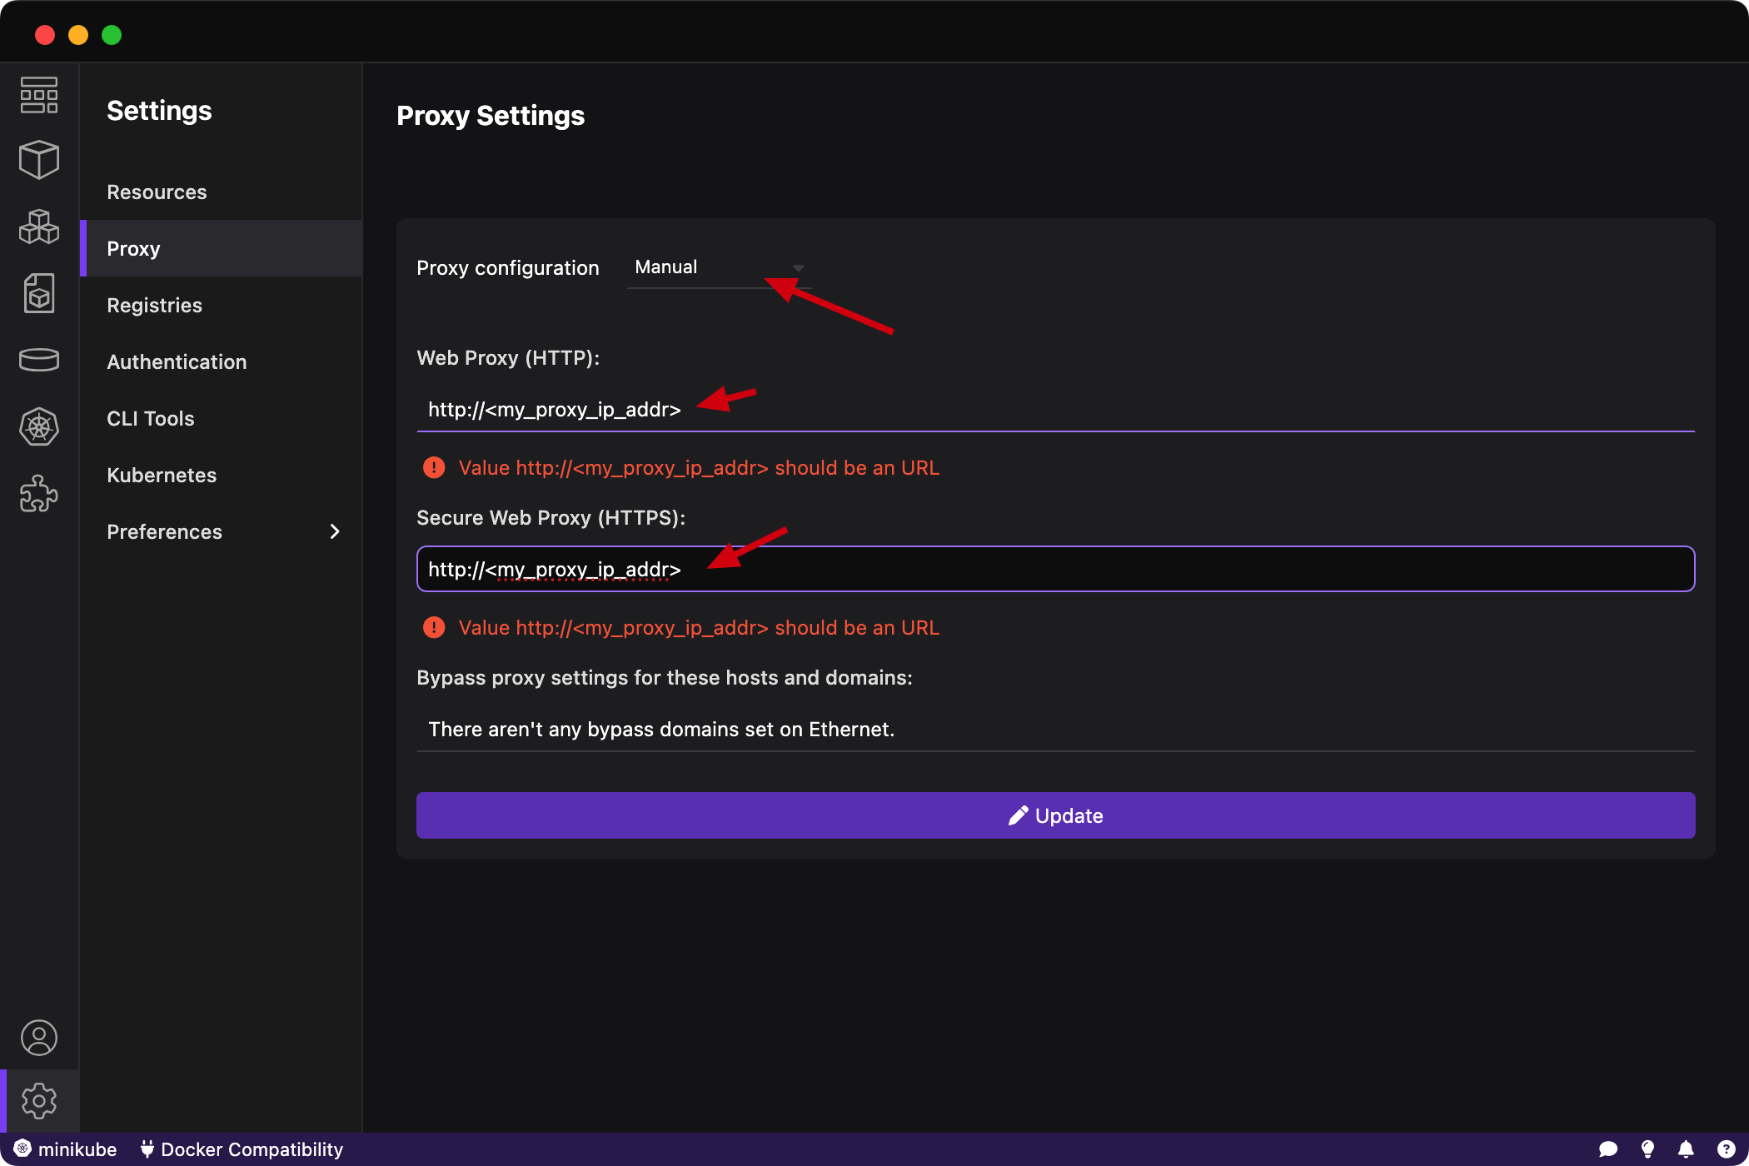
Task: Open the Accounts user icon
Action: coord(39,1038)
